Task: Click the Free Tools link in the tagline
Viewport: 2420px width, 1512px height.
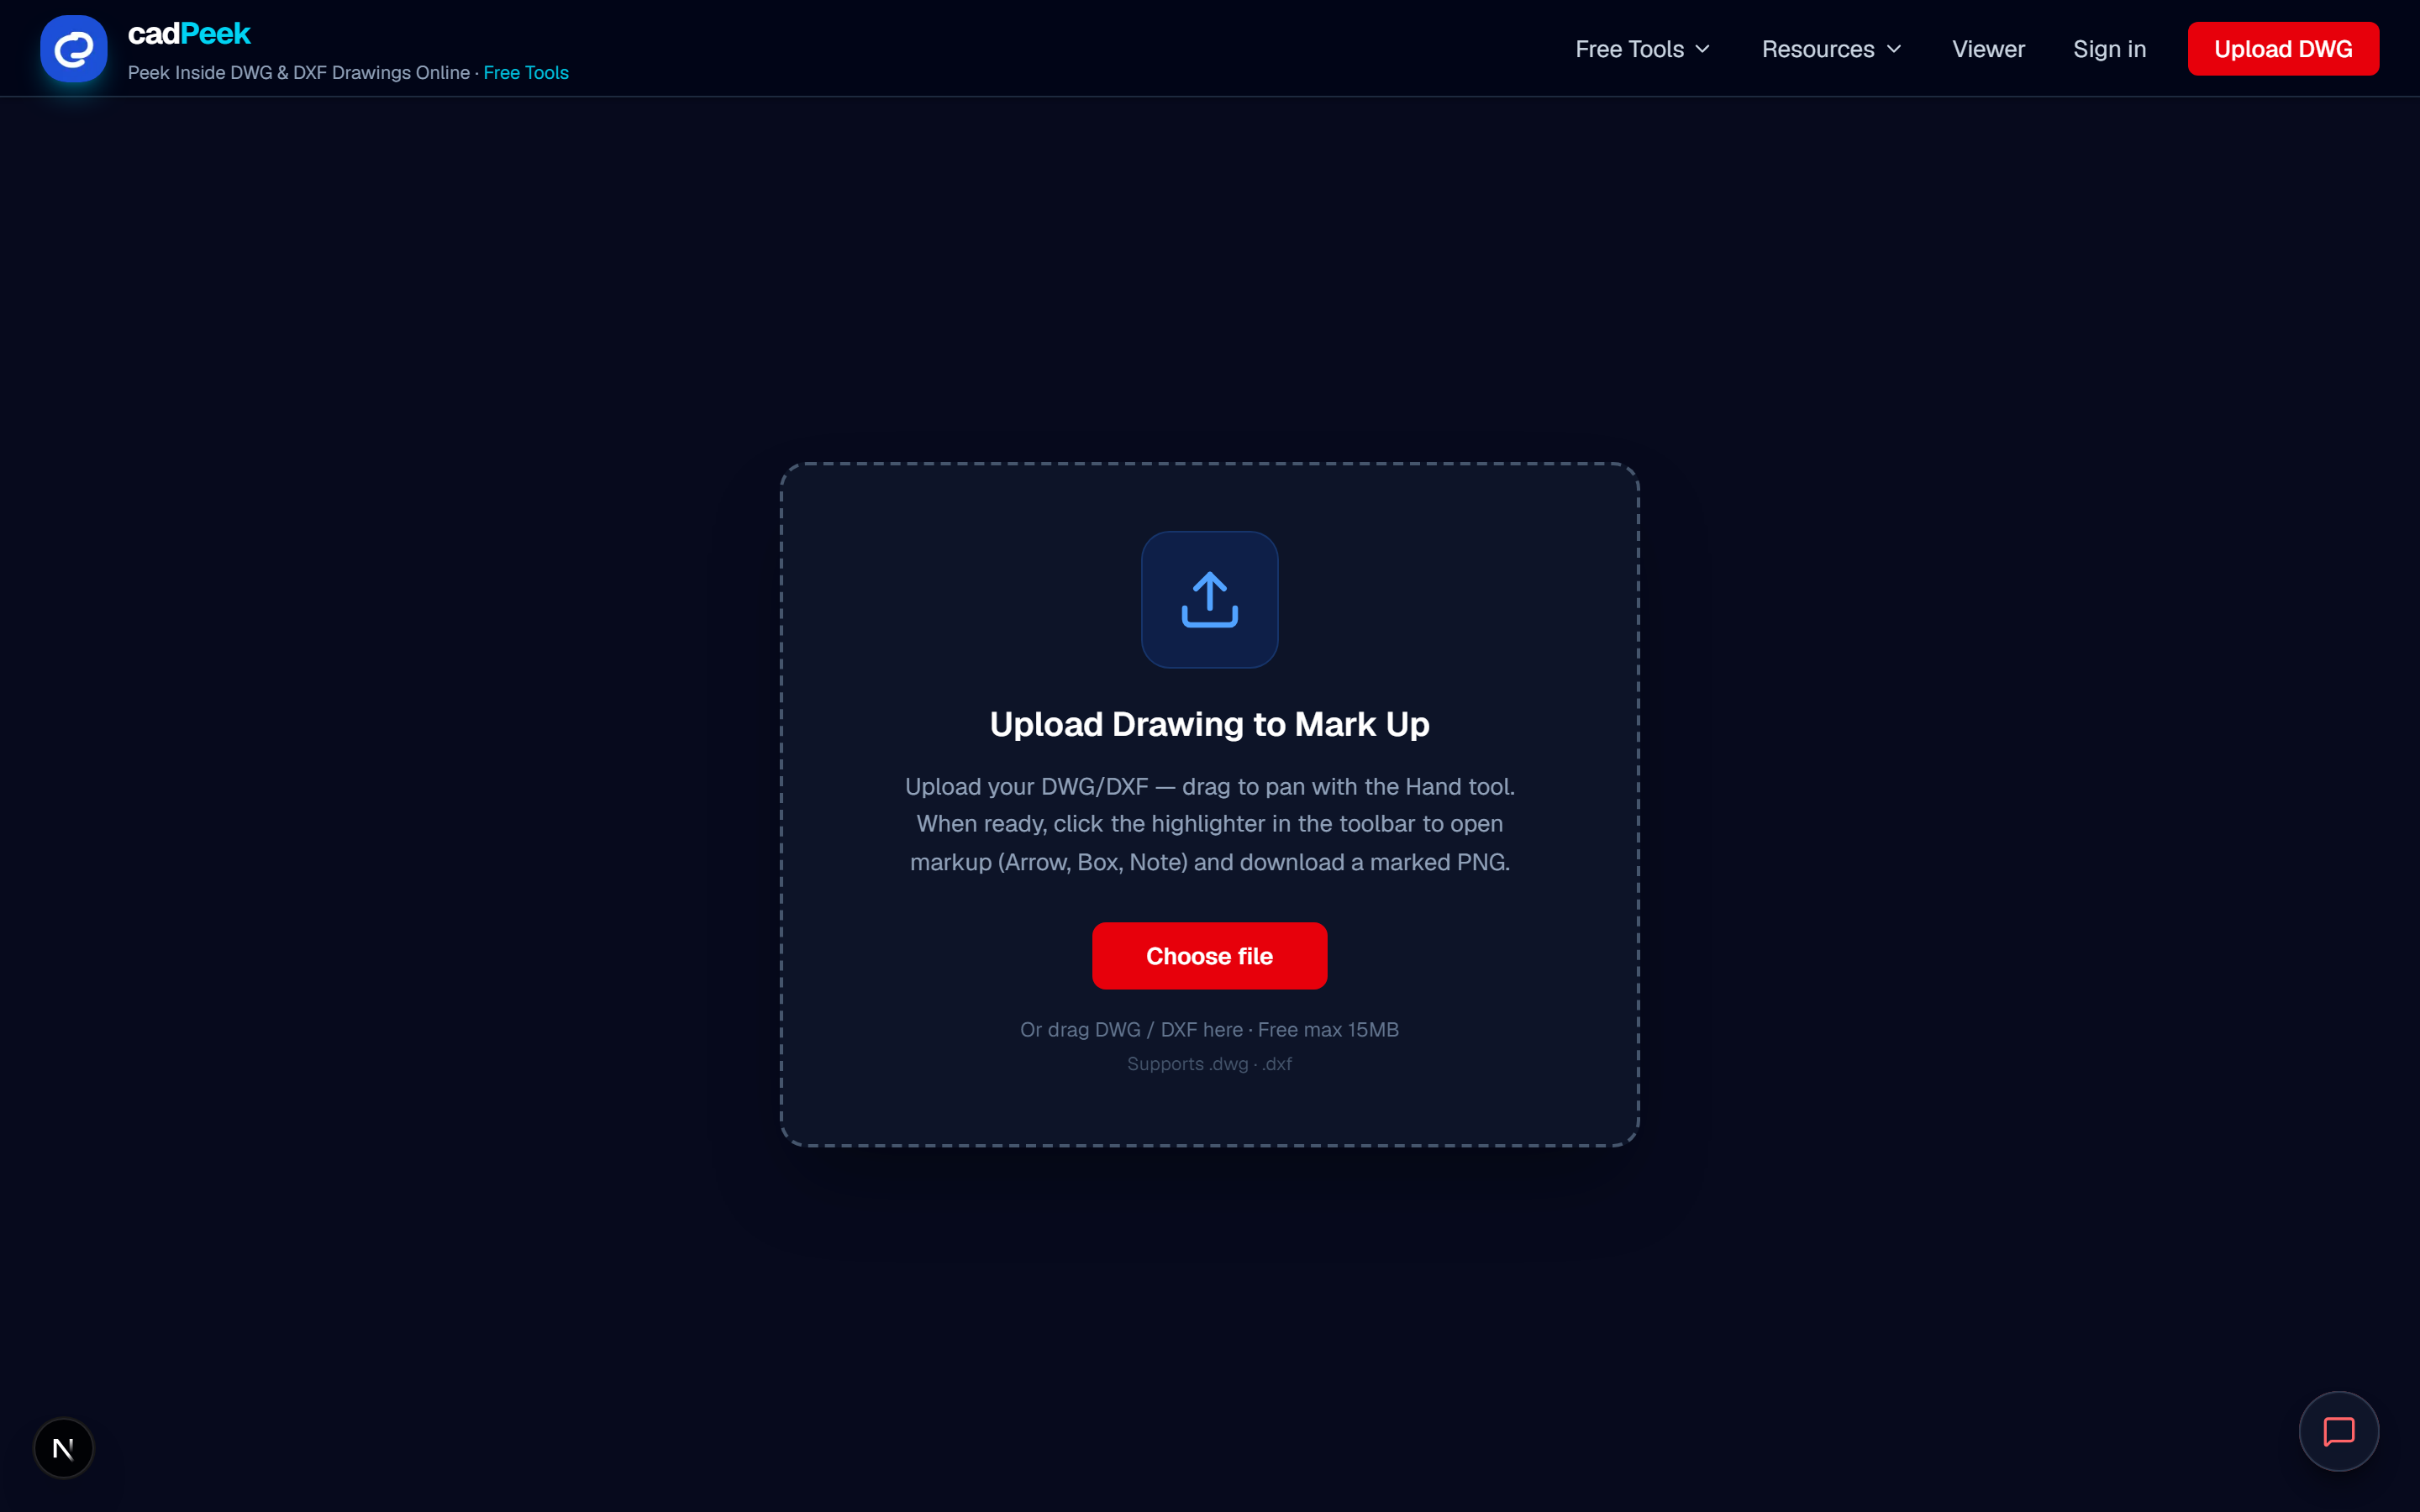Action: [x=526, y=73]
